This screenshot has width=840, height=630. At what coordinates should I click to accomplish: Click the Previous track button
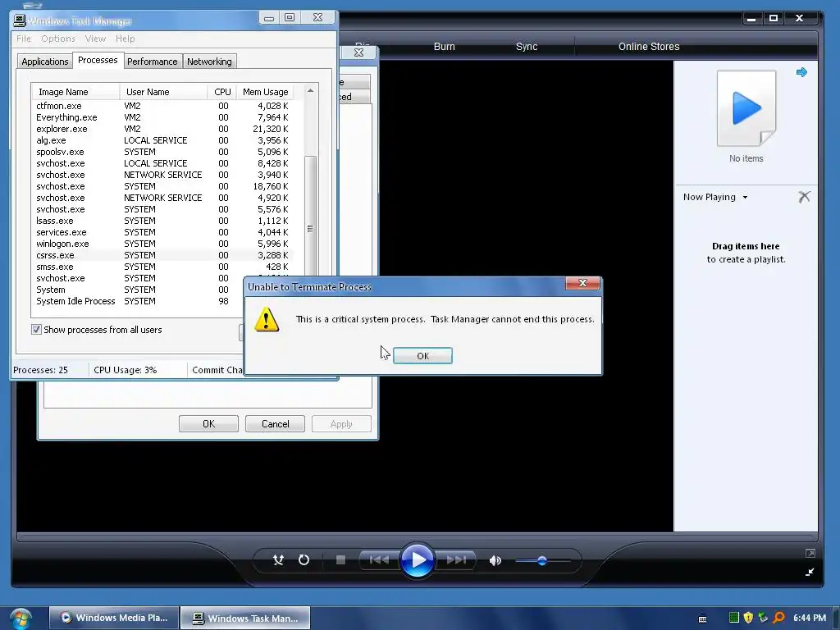click(379, 560)
